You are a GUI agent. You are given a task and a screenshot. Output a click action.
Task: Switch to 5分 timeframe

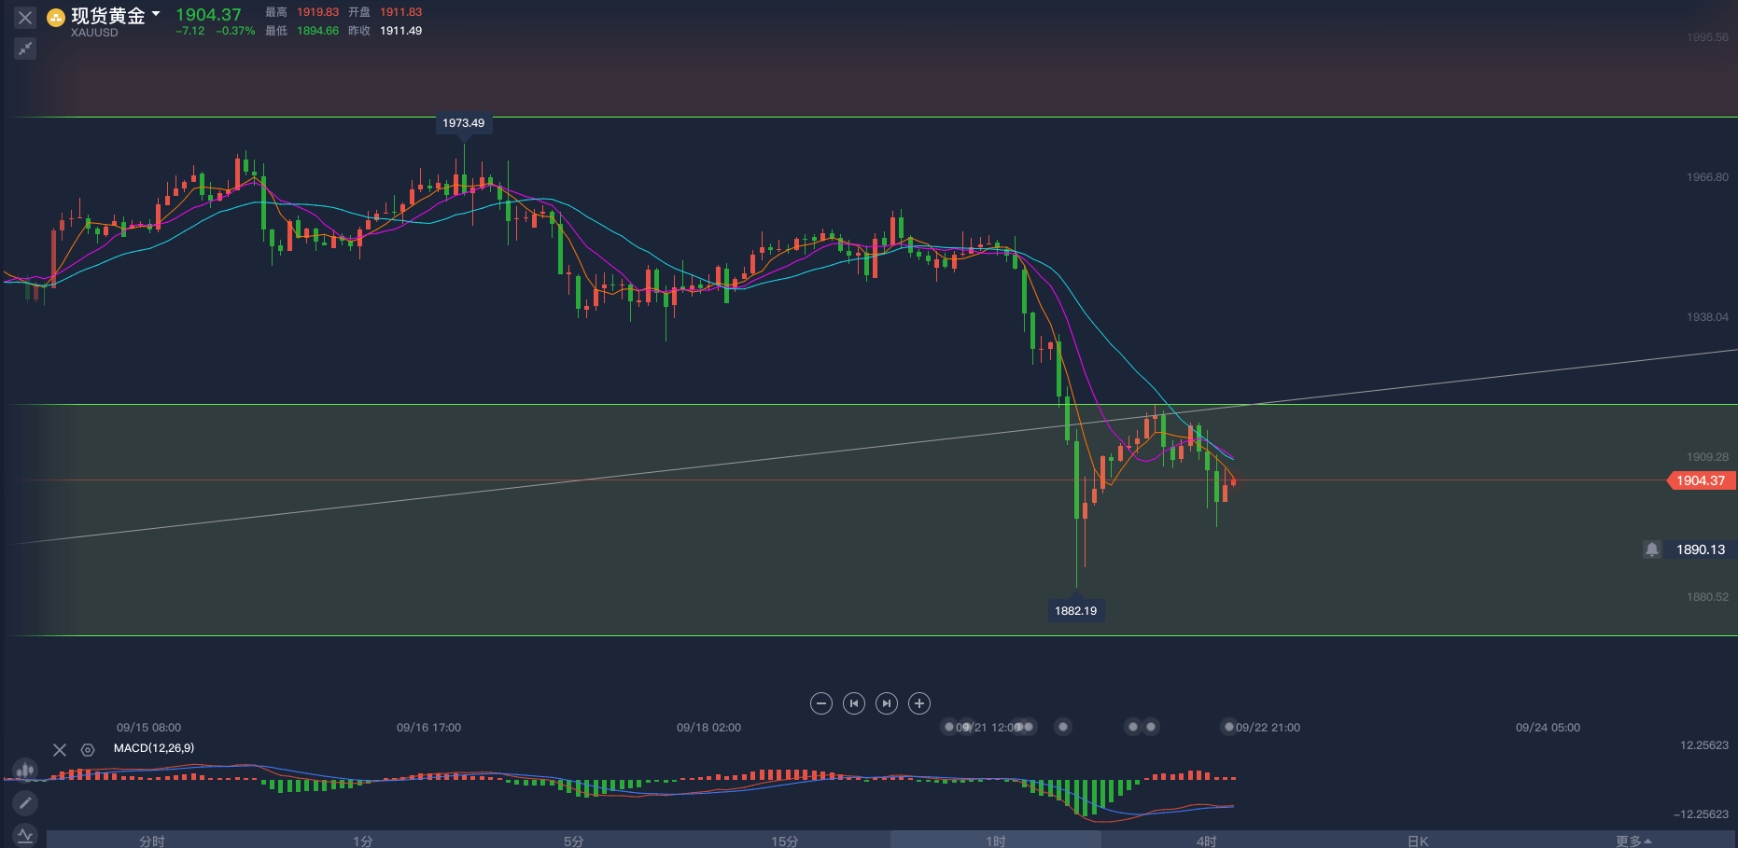click(574, 841)
